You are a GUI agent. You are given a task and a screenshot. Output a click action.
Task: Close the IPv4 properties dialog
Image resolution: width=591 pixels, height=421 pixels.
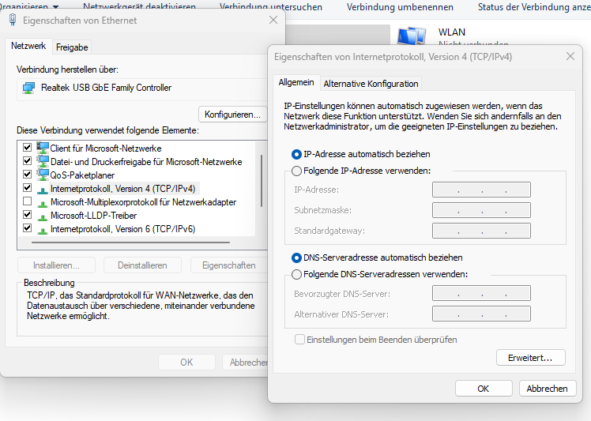570,57
